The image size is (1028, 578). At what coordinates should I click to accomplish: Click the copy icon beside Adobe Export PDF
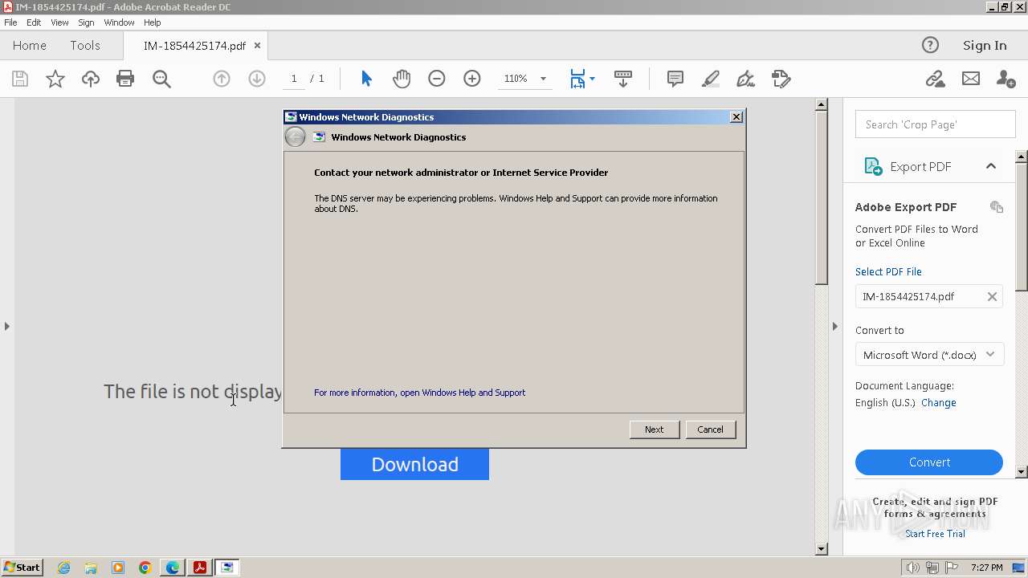click(997, 207)
